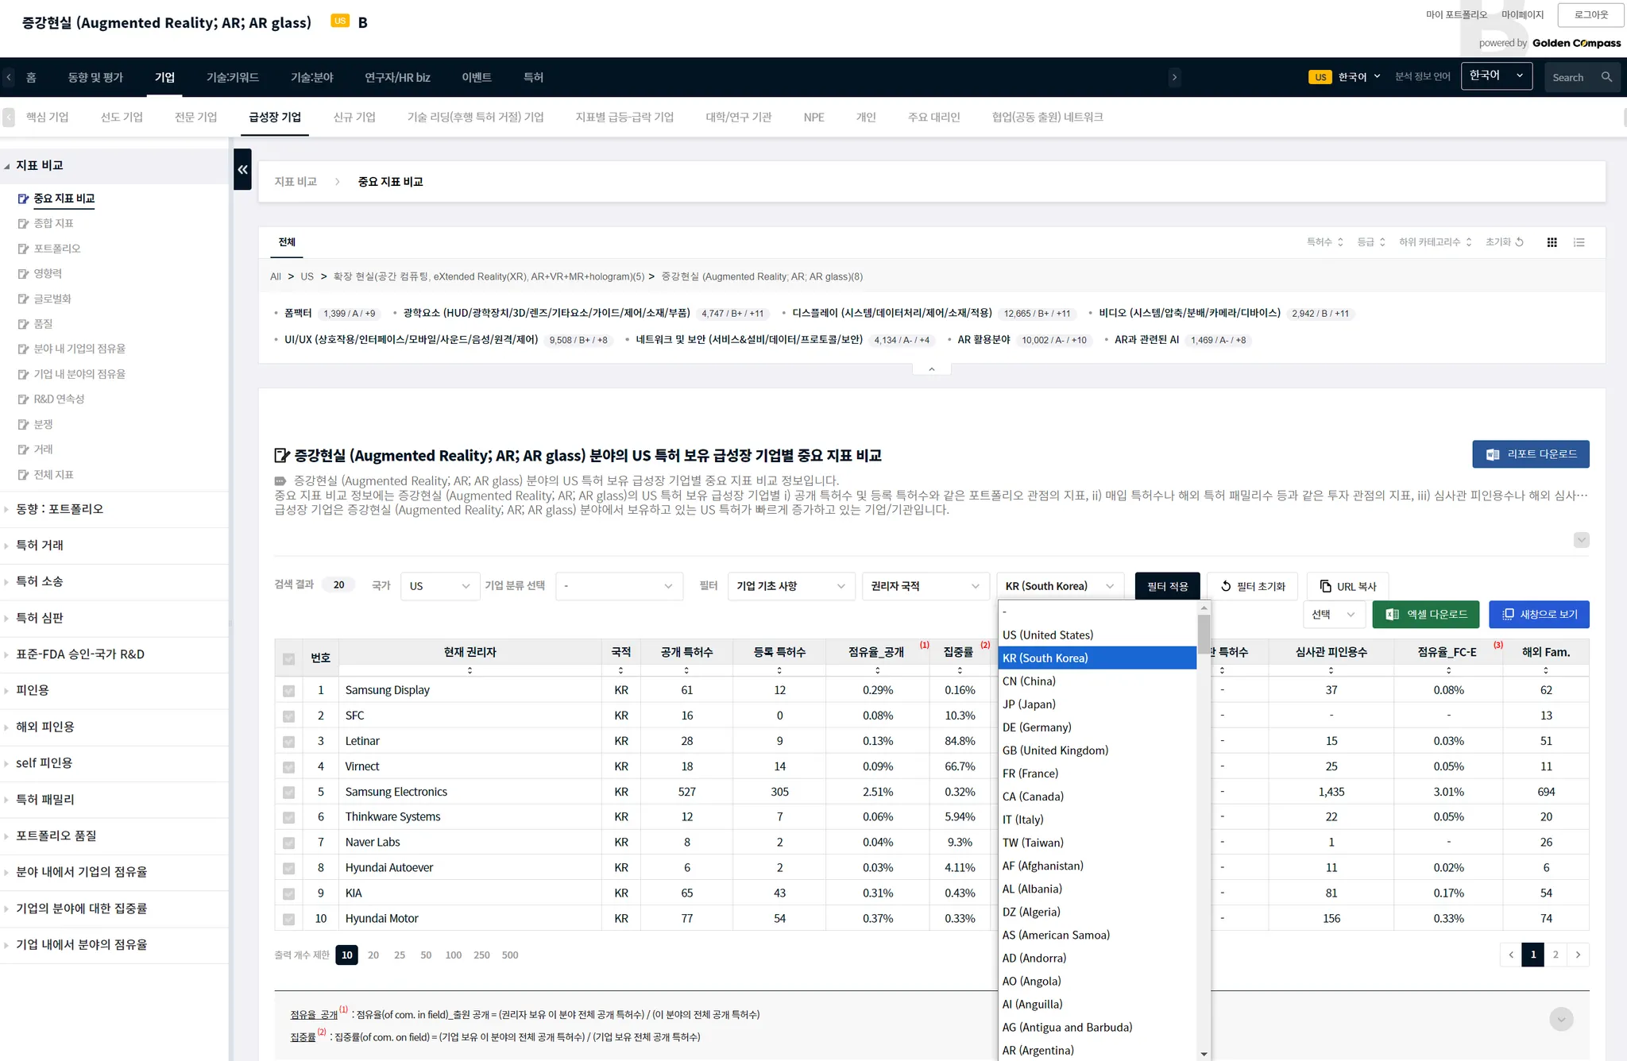Viewport: 1627px width, 1061px height.
Task: Switch to grid view icon
Action: 1552,242
